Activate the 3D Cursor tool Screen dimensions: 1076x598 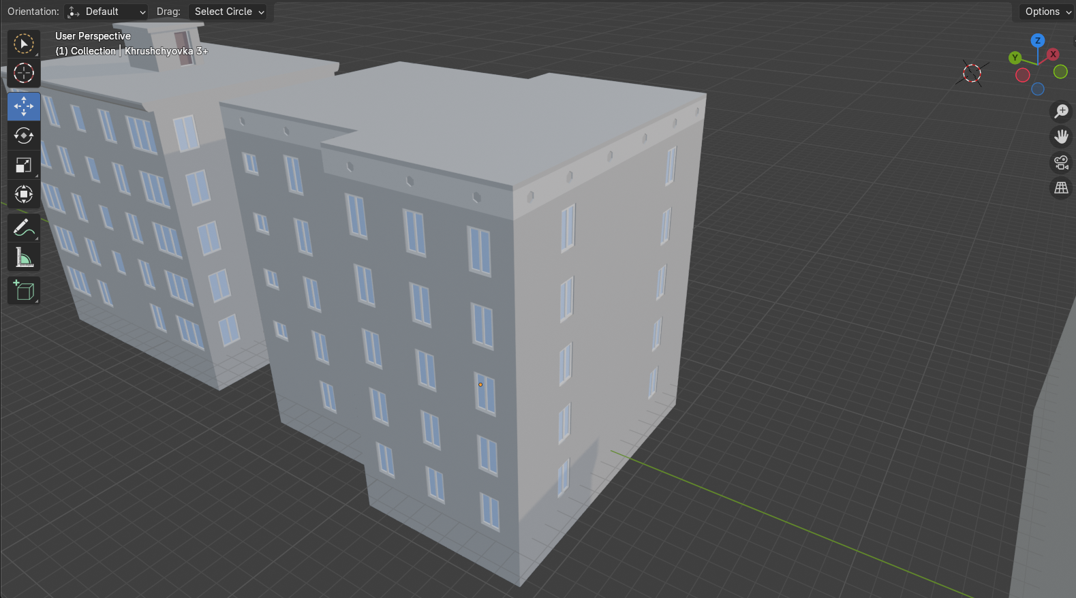(x=24, y=73)
